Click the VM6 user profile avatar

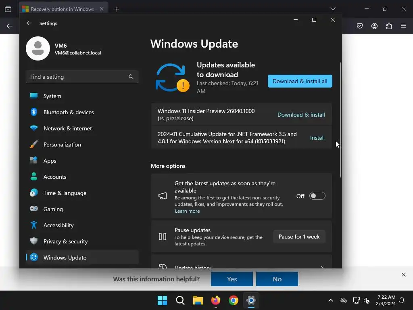pyautogui.click(x=38, y=48)
